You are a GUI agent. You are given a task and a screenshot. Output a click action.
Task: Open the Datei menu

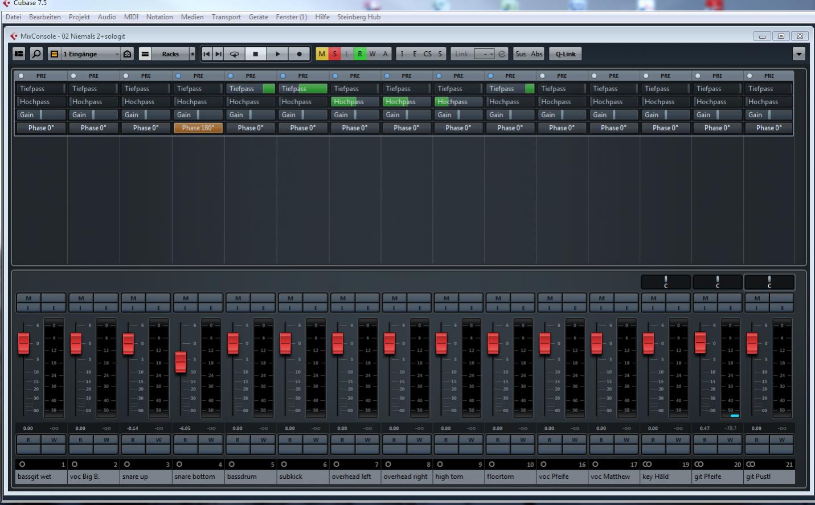point(13,17)
